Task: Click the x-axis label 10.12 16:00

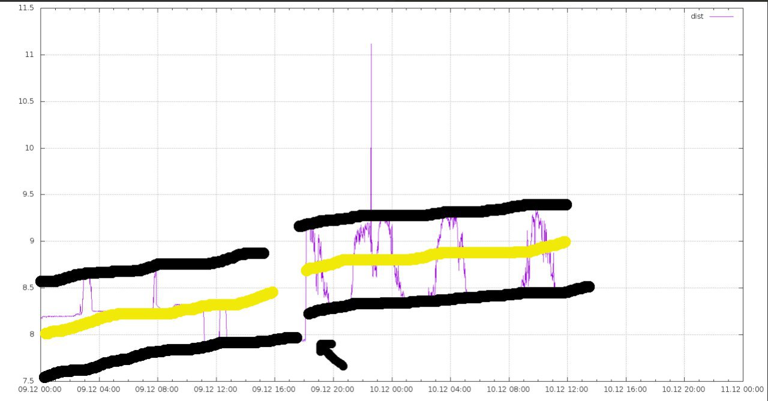Action: tap(626, 389)
